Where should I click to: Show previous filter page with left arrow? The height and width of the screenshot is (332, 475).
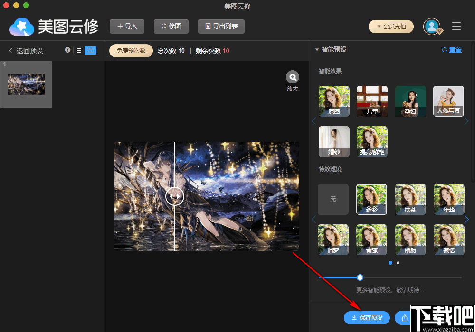[x=314, y=219]
